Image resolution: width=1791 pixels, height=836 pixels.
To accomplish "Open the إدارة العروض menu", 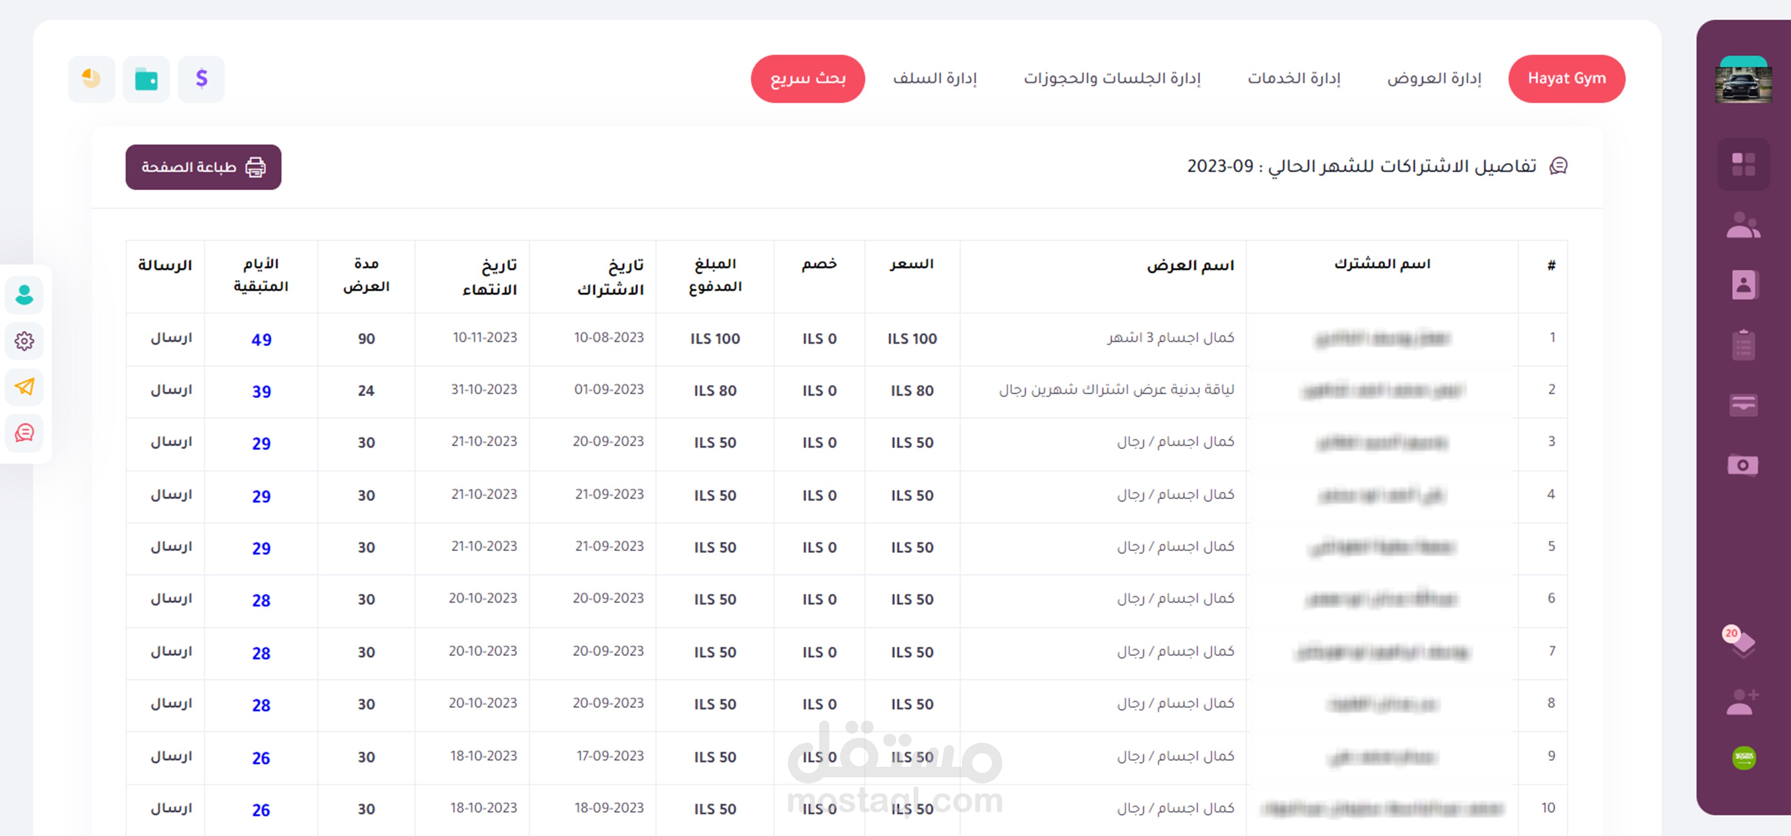I will click(1433, 78).
